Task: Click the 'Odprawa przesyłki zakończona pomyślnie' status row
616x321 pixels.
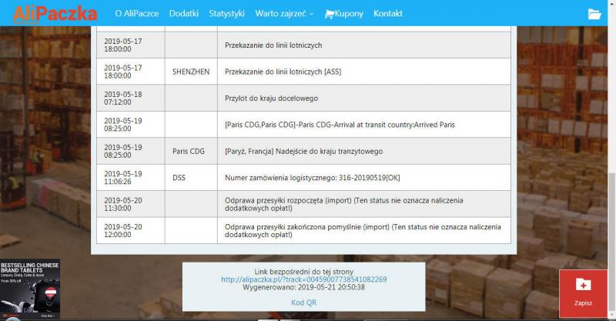Action: [x=363, y=230]
